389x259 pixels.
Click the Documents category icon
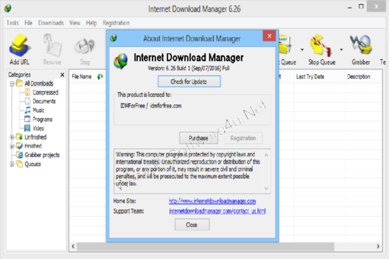27,102
